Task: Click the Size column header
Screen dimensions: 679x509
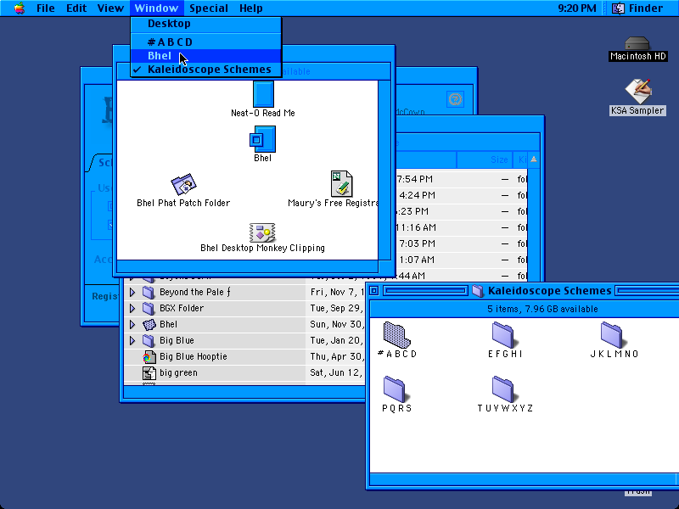Action: pyautogui.click(x=484, y=159)
